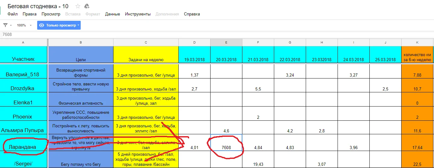The width and height of the screenshot is (434, 168).
Task: Open the Правка menu
Action: click(30, 14)
